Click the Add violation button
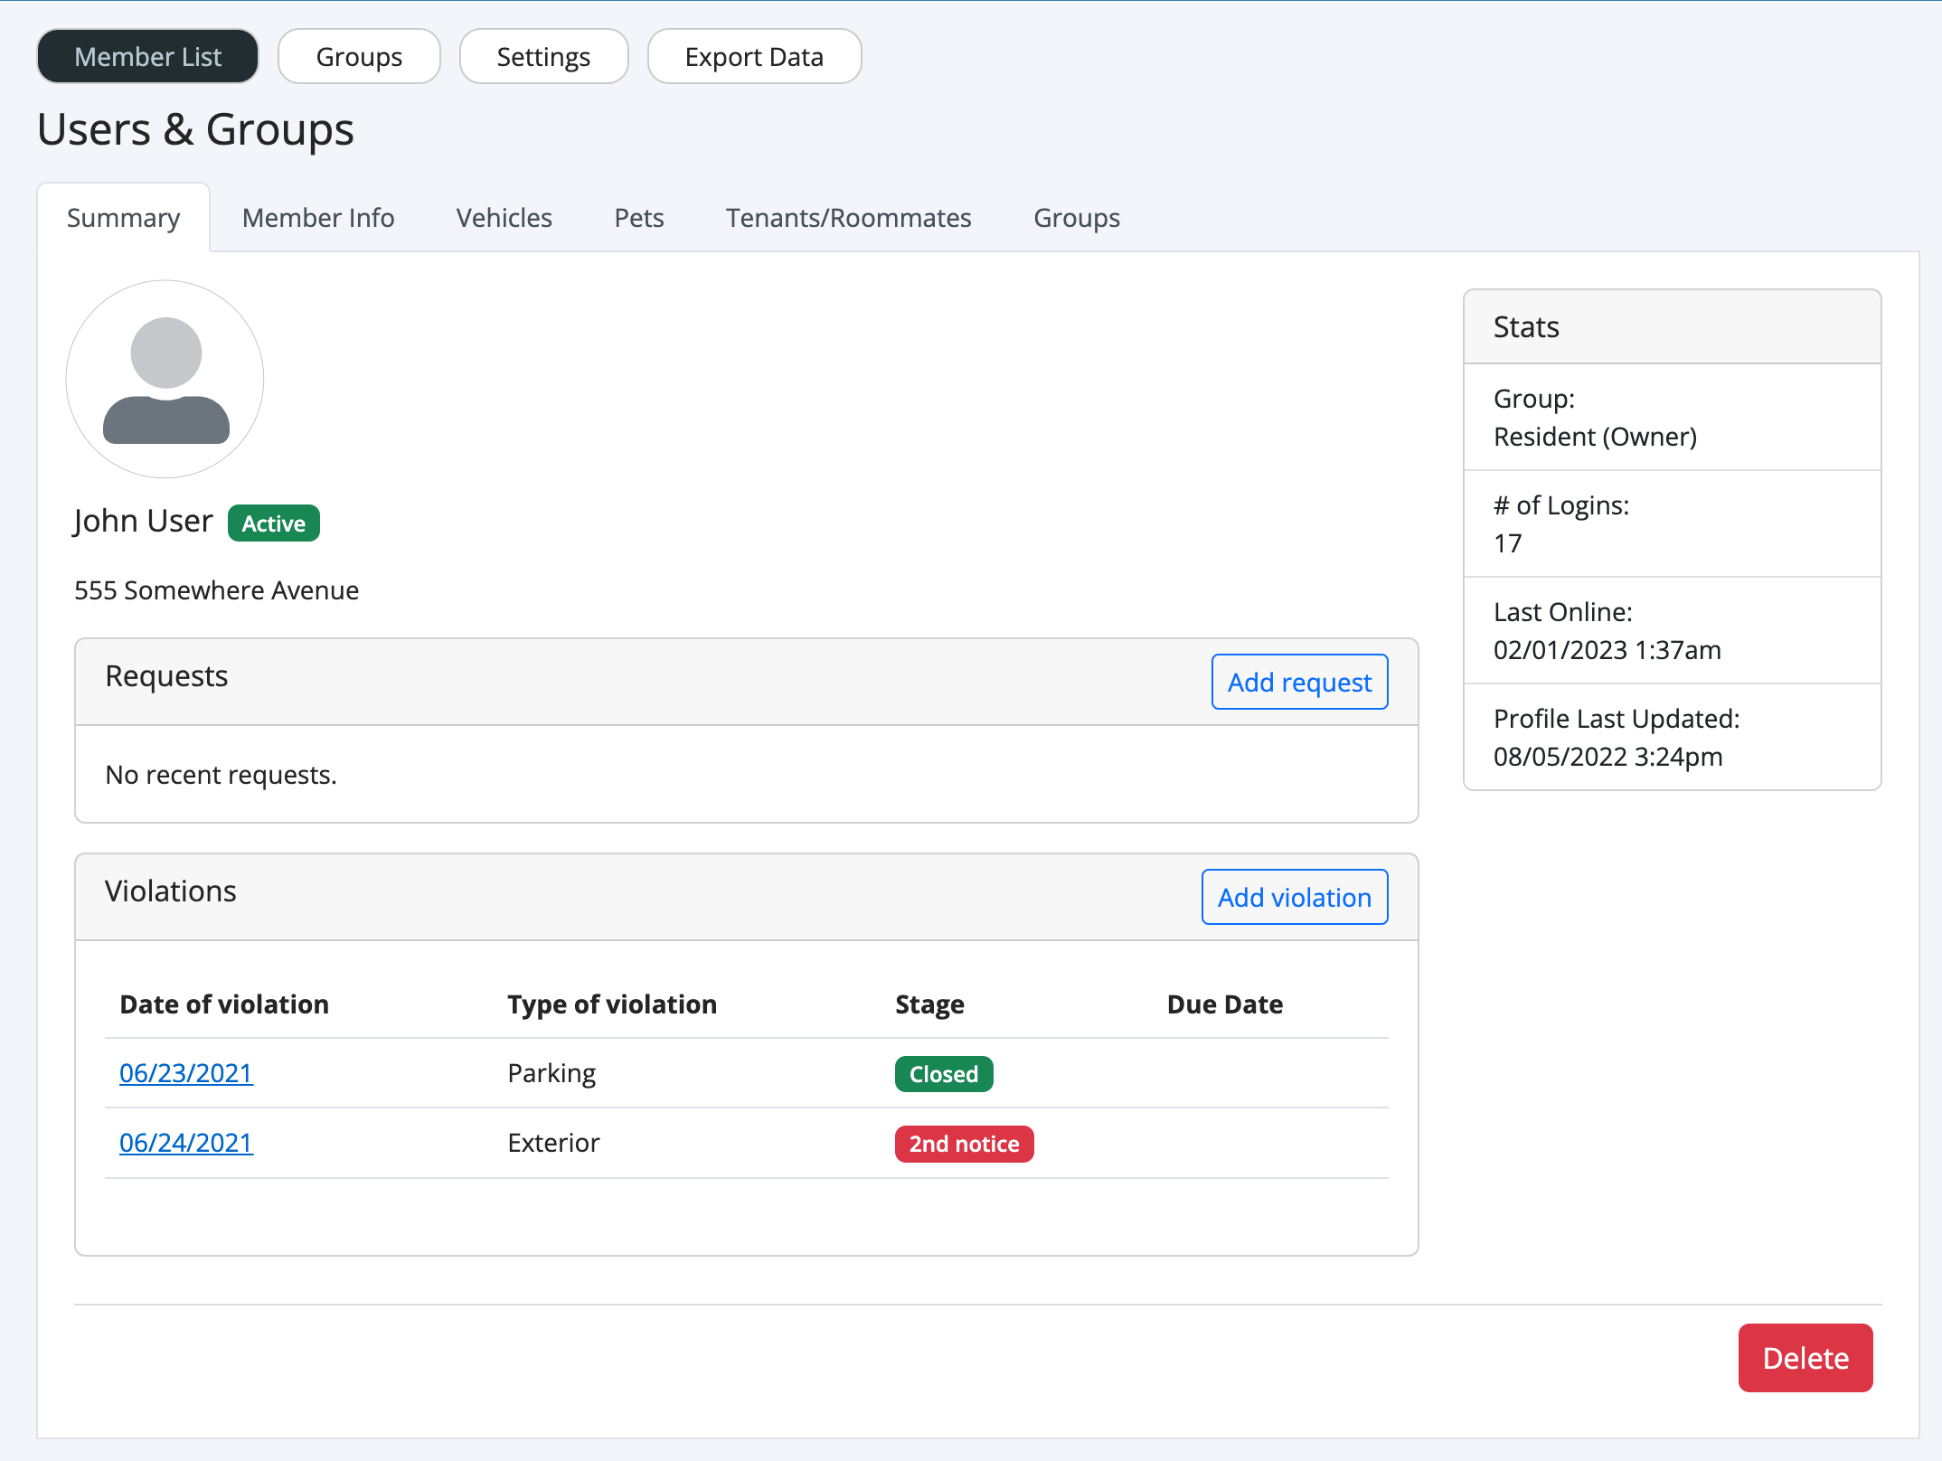Image resolution: width=1942 pixels, height=1461 pixels. point(1295,897)
